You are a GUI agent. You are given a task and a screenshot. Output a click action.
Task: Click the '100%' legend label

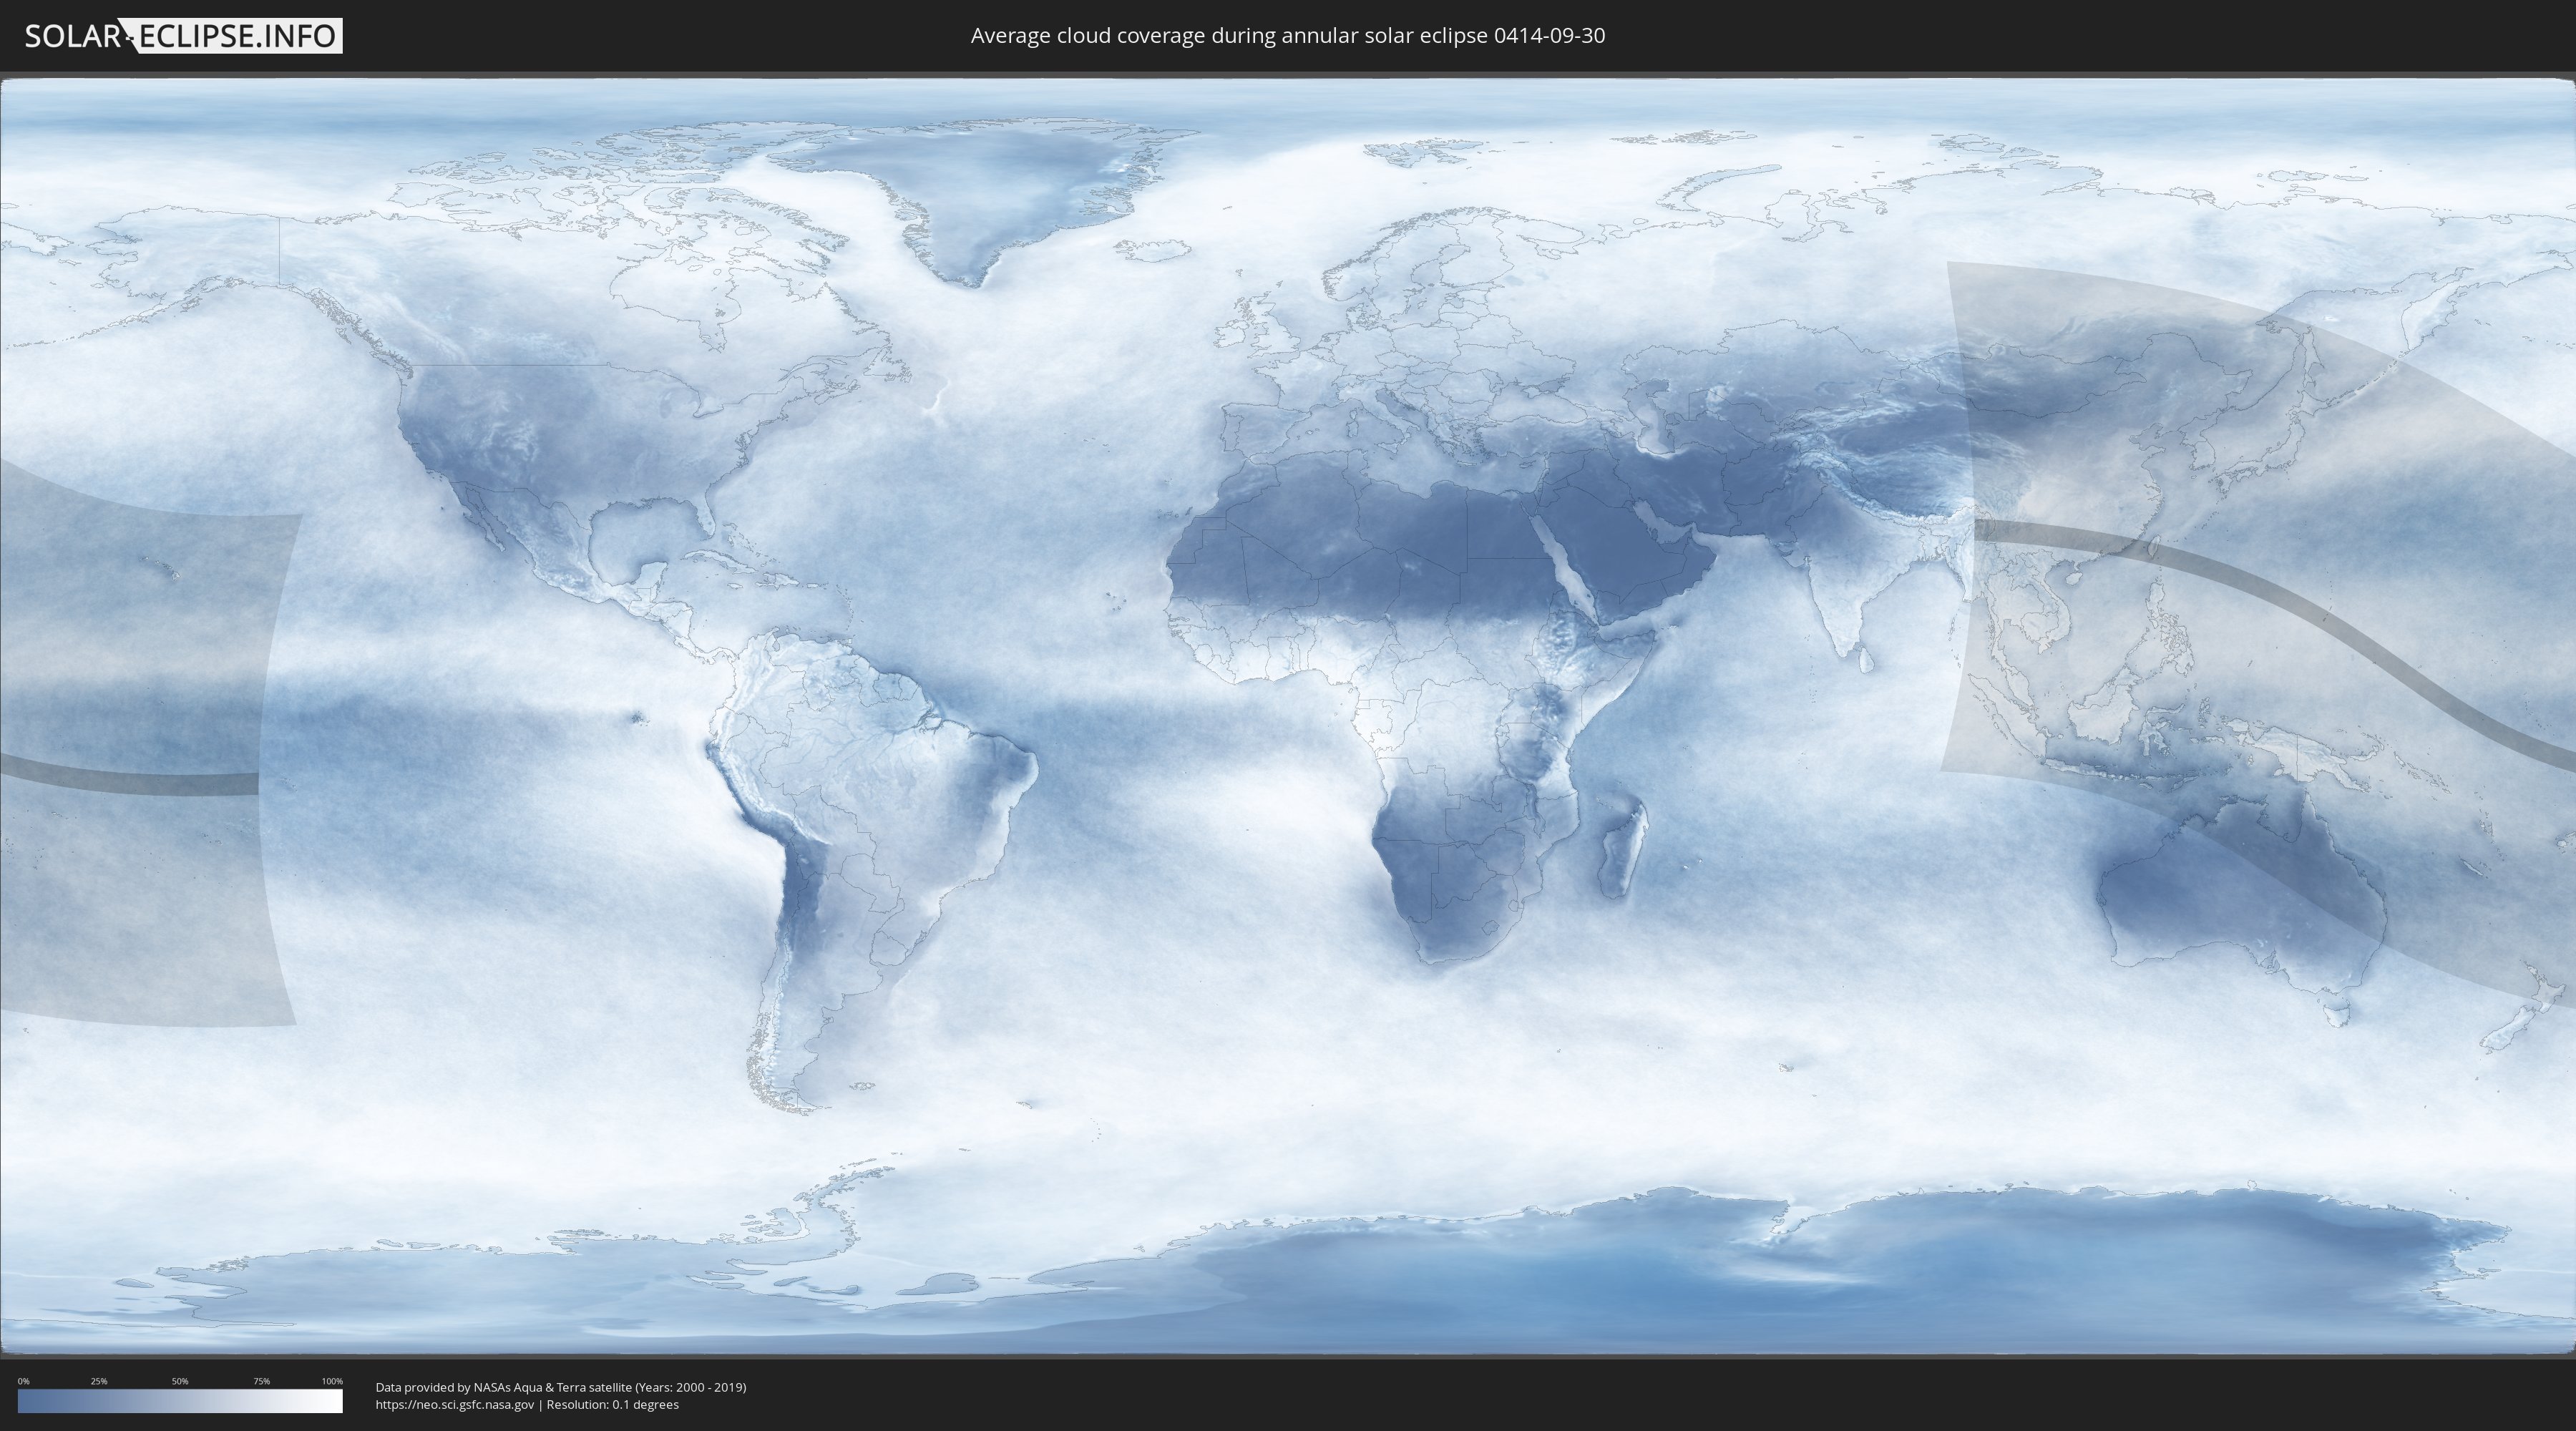click(x=332, y=1381)
